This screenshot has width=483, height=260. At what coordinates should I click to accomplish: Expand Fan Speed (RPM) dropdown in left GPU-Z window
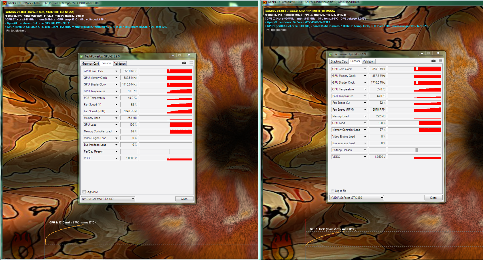pyautogui.click(x=116, y=111)
